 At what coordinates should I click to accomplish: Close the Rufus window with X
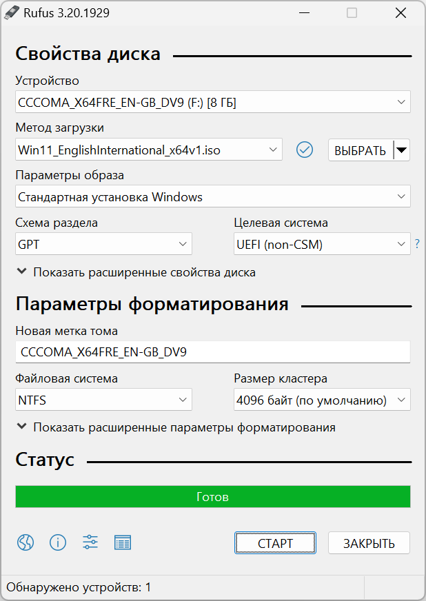coord(400,12)
